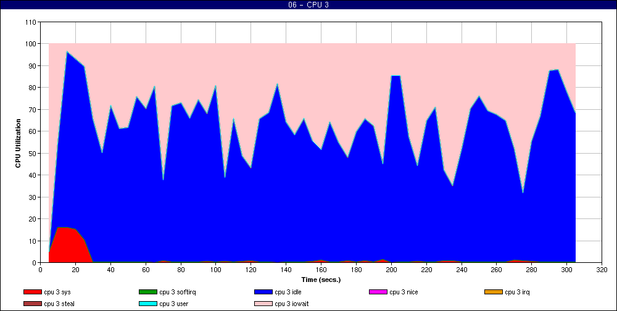Screen dimensions: 617x311
Task: Click the 200 x-axis tick label
Action: 391,270
